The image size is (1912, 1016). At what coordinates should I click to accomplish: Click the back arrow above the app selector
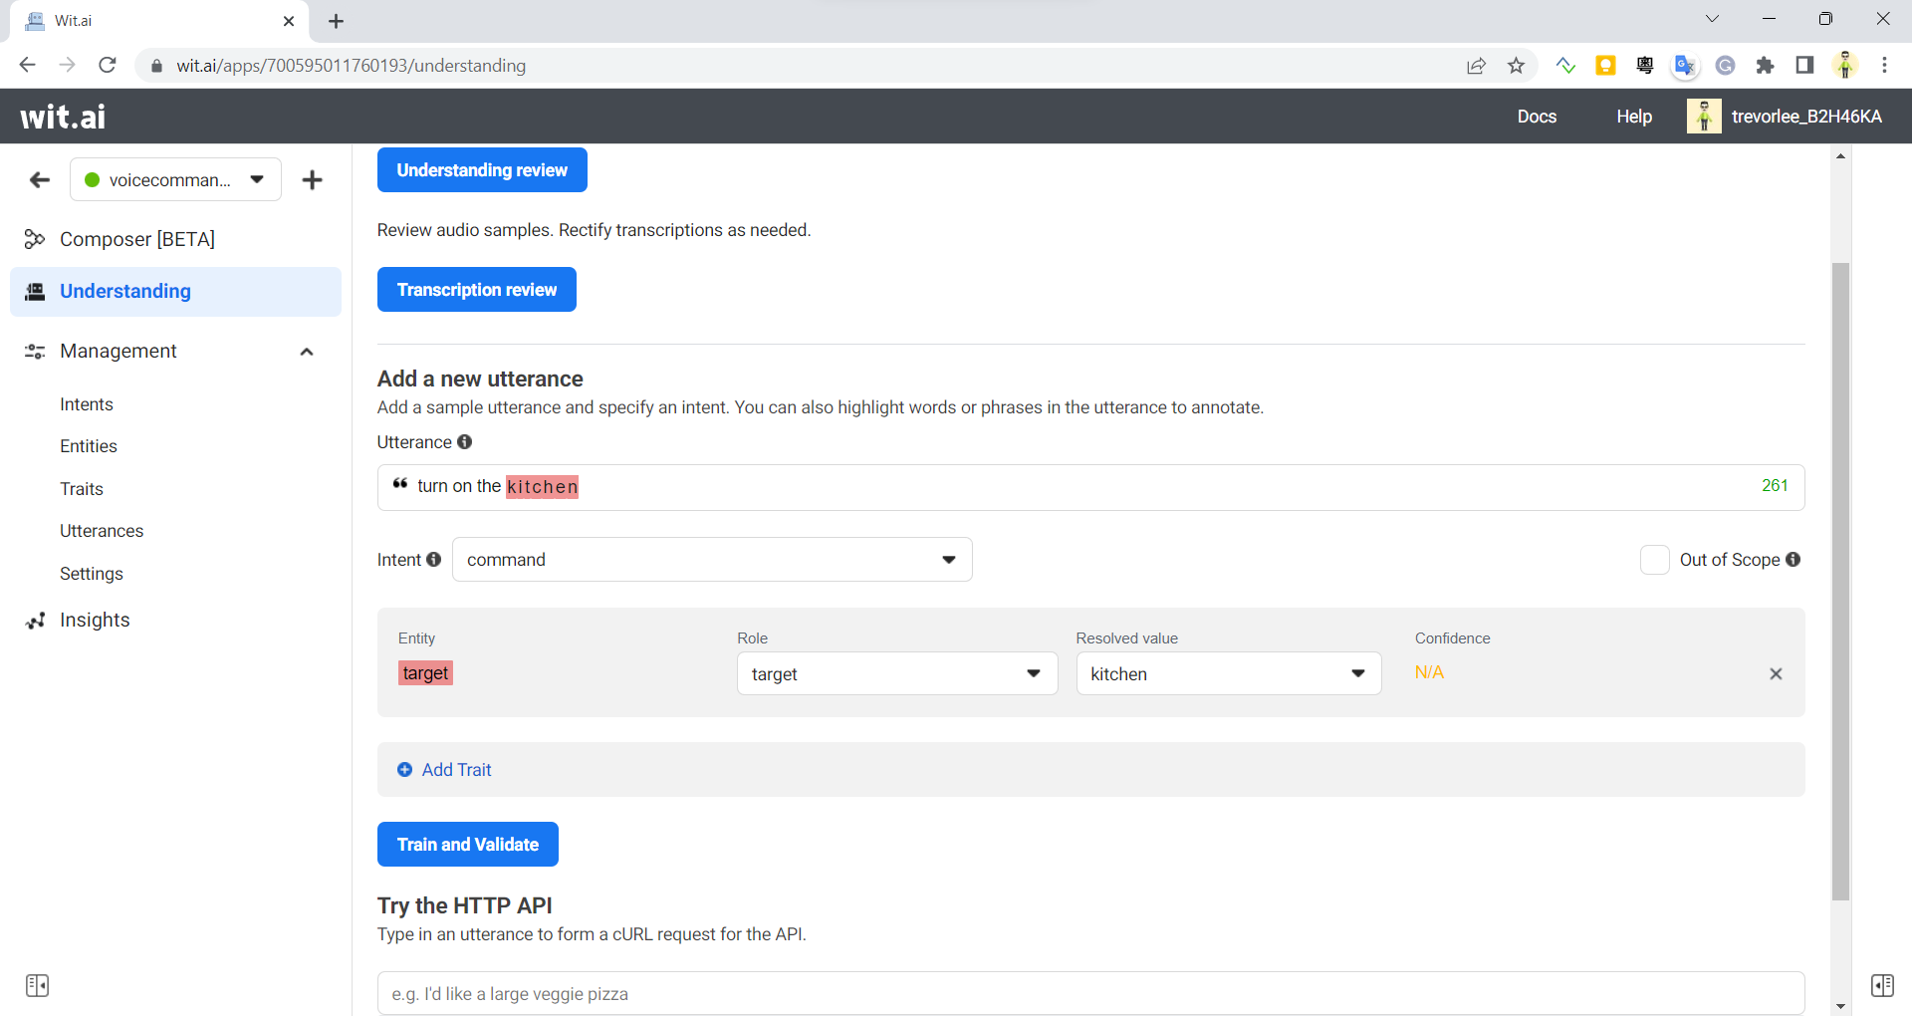[x=39, y=180]
